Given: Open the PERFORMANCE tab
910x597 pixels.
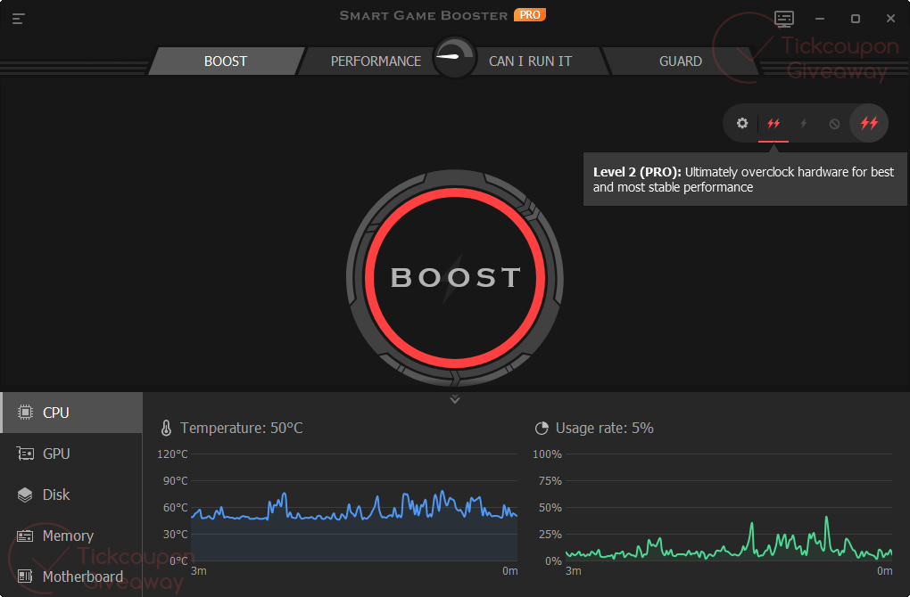Looking at the screenshot, I should click(375, 61).
